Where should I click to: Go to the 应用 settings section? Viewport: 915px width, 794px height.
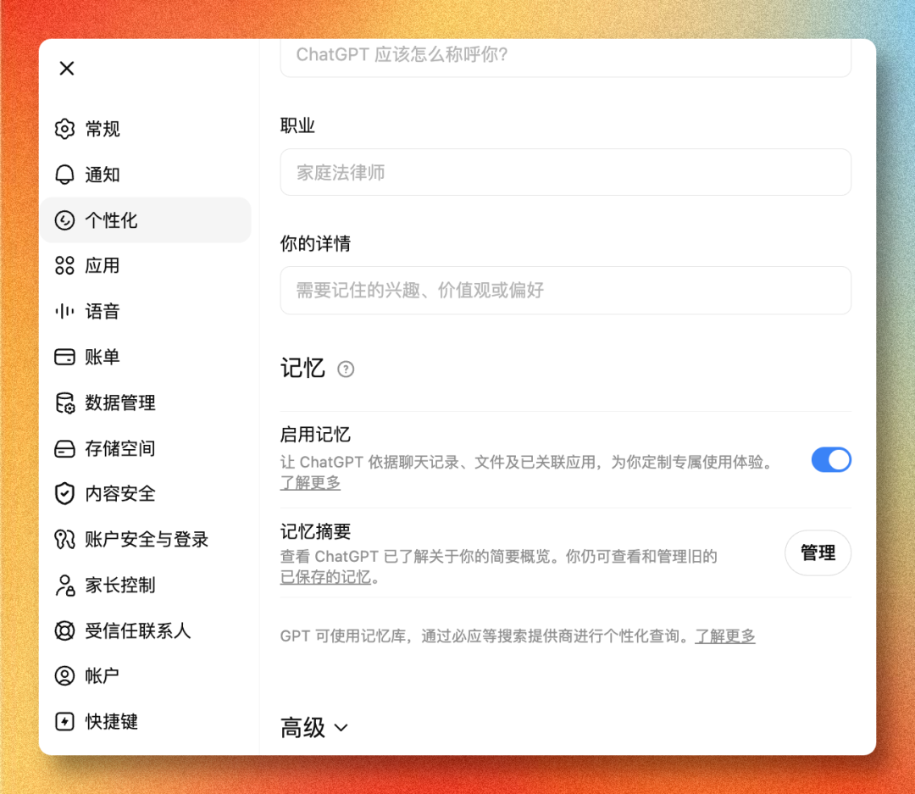pos(146,265)
